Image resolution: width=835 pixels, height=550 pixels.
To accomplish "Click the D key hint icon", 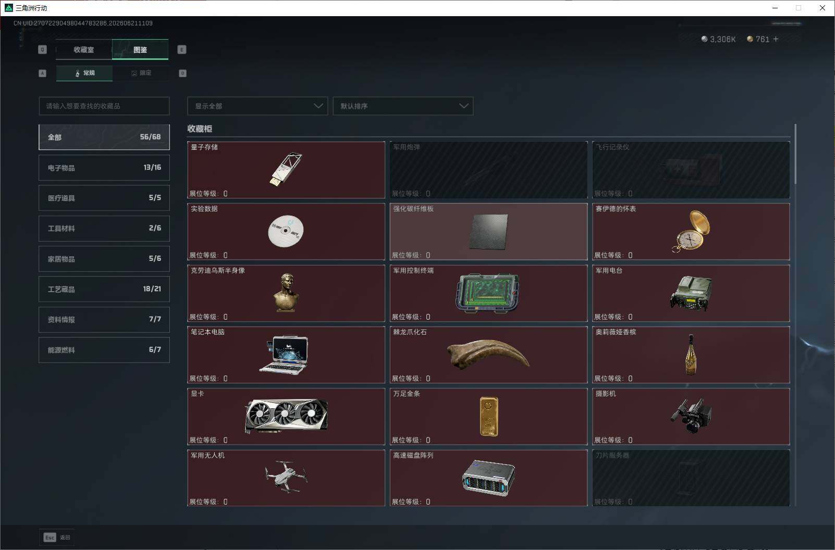I will click(x=182, y=73).
